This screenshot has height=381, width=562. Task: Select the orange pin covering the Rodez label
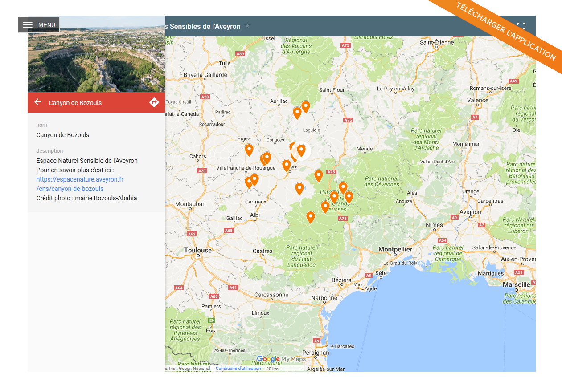(x=287, y=166)
